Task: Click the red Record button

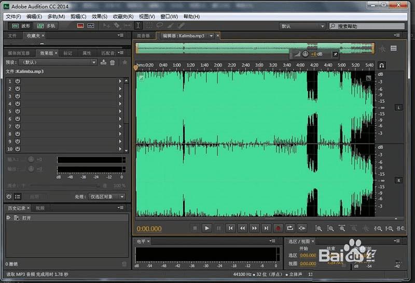Action: (278, 228)
